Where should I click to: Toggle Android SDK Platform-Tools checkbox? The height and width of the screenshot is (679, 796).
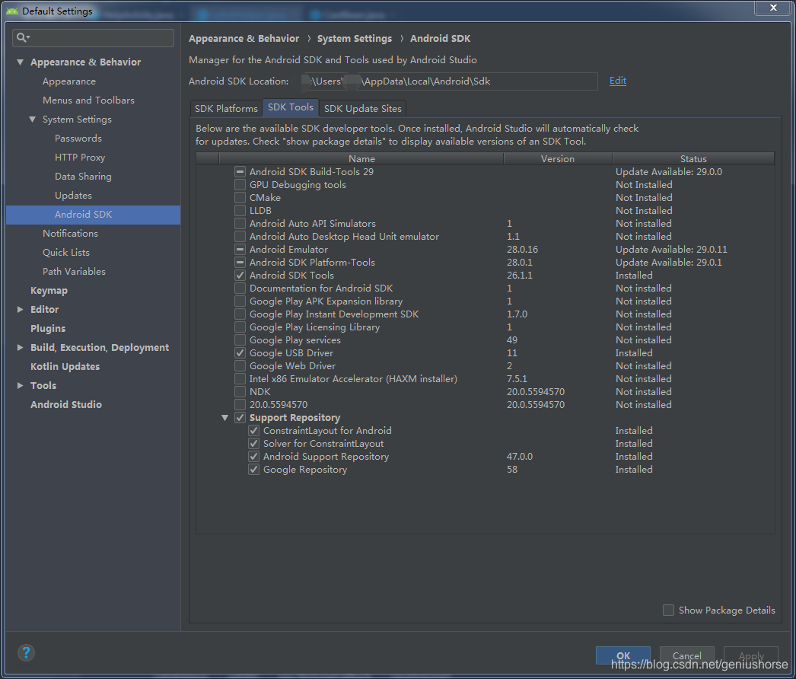(240, 262)
